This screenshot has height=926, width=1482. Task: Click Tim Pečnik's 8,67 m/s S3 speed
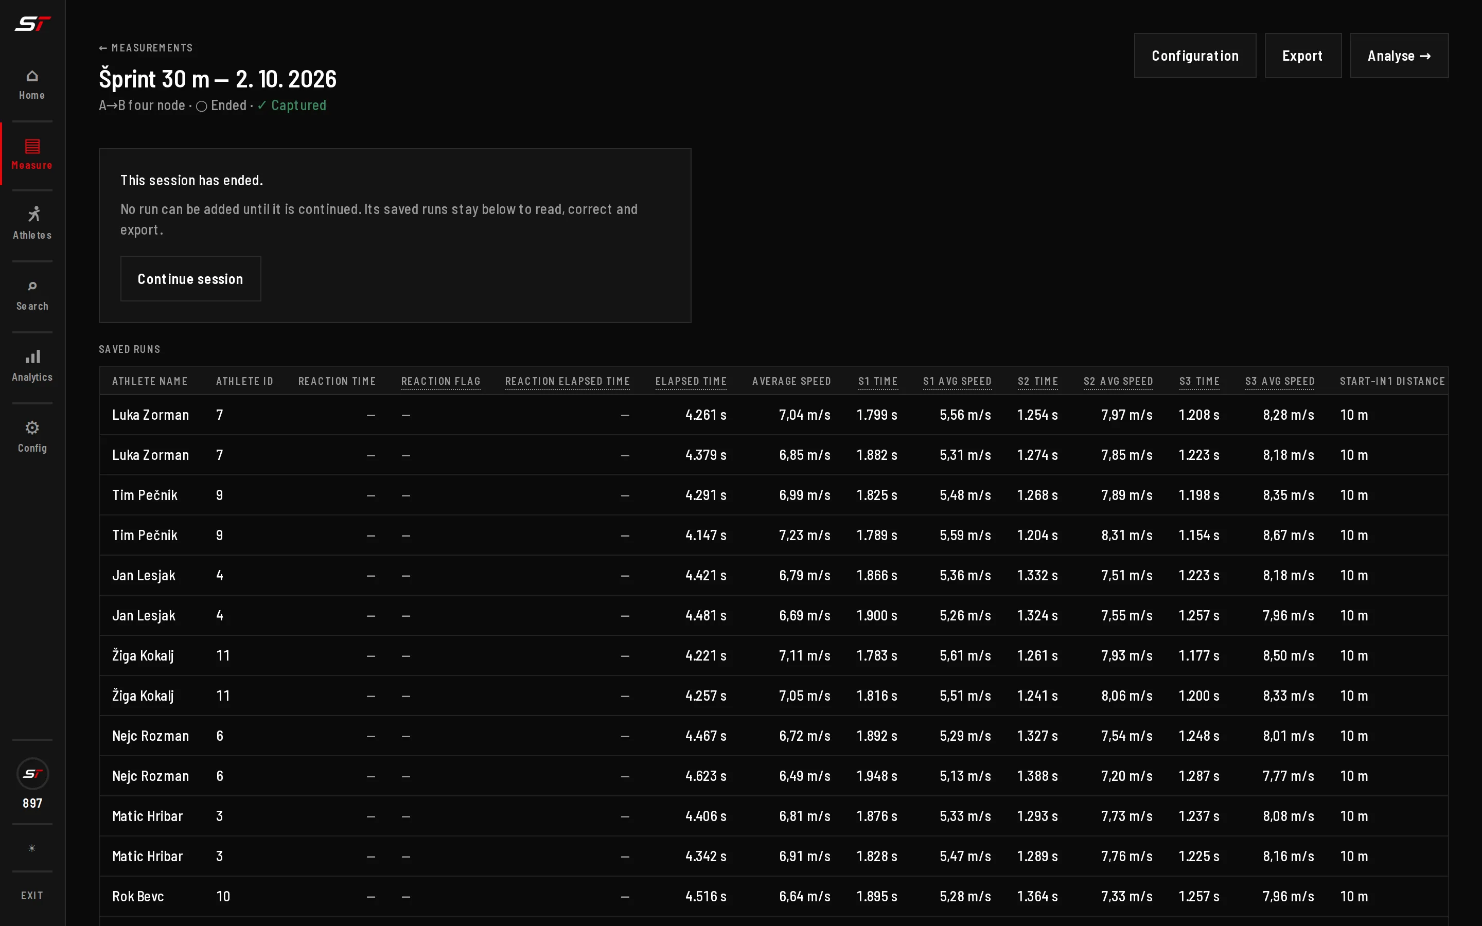(x=1288, y=535)
